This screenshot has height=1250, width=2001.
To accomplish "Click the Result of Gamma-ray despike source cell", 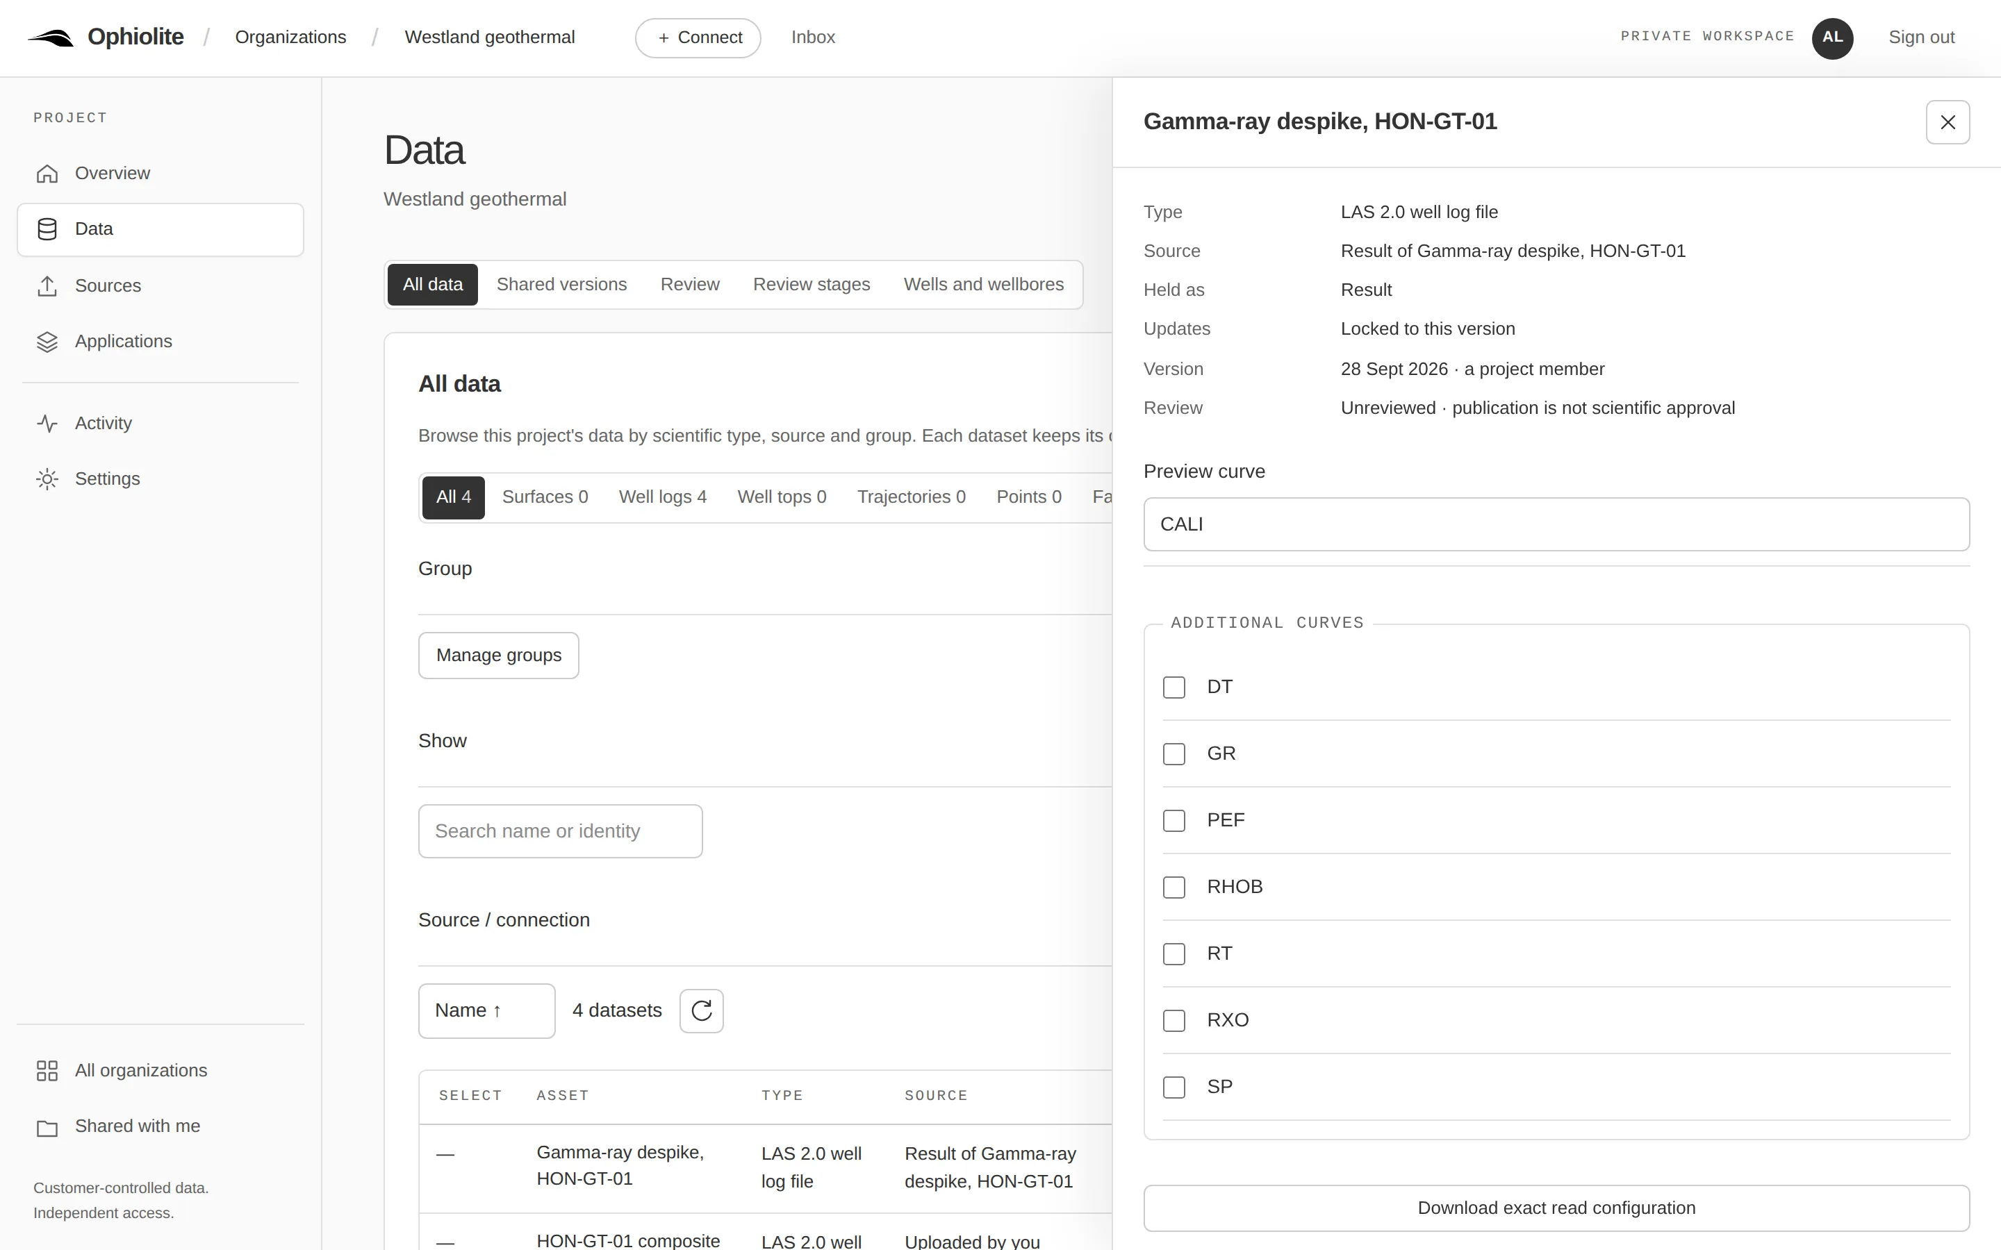I will pyautogui.click(x=990, y=1167).
